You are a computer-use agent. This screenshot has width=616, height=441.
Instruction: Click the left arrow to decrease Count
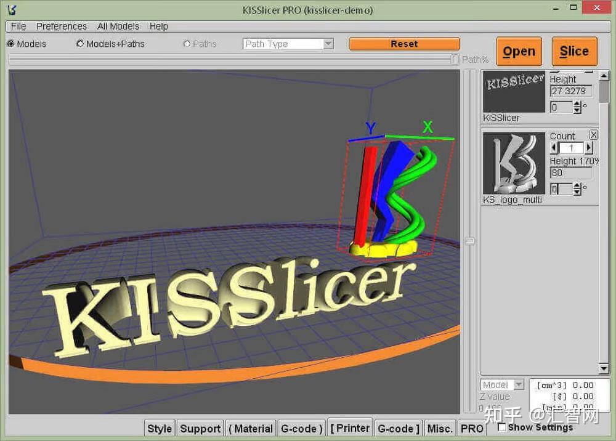[x=553, y=147]
